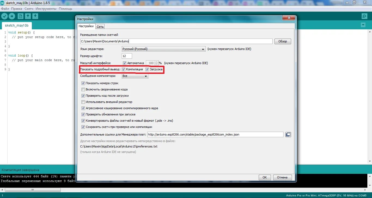
Task: Open the Инструменты menu
Action: [46, 9]
